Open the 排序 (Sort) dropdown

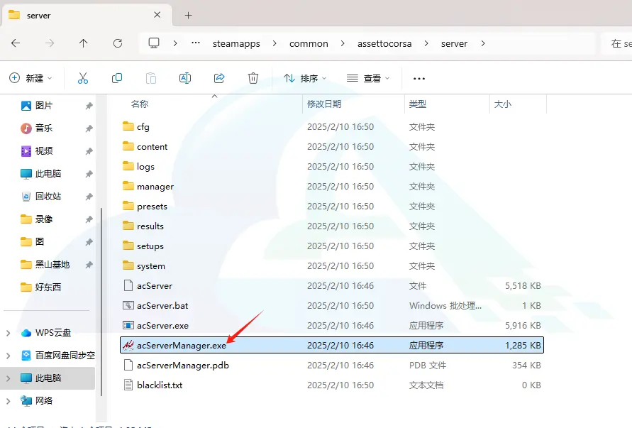pyautogui.click(x=305, y=78)
